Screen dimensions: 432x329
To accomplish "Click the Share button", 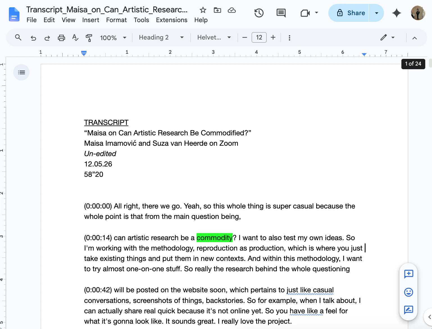I will click(349, 13).
